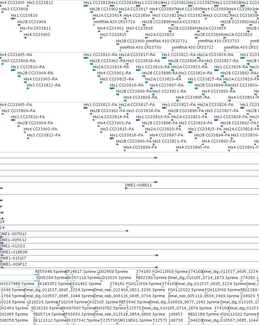Select gene label His3:CG33818
This screenshot has height=325, width=259.
point(139,28)
